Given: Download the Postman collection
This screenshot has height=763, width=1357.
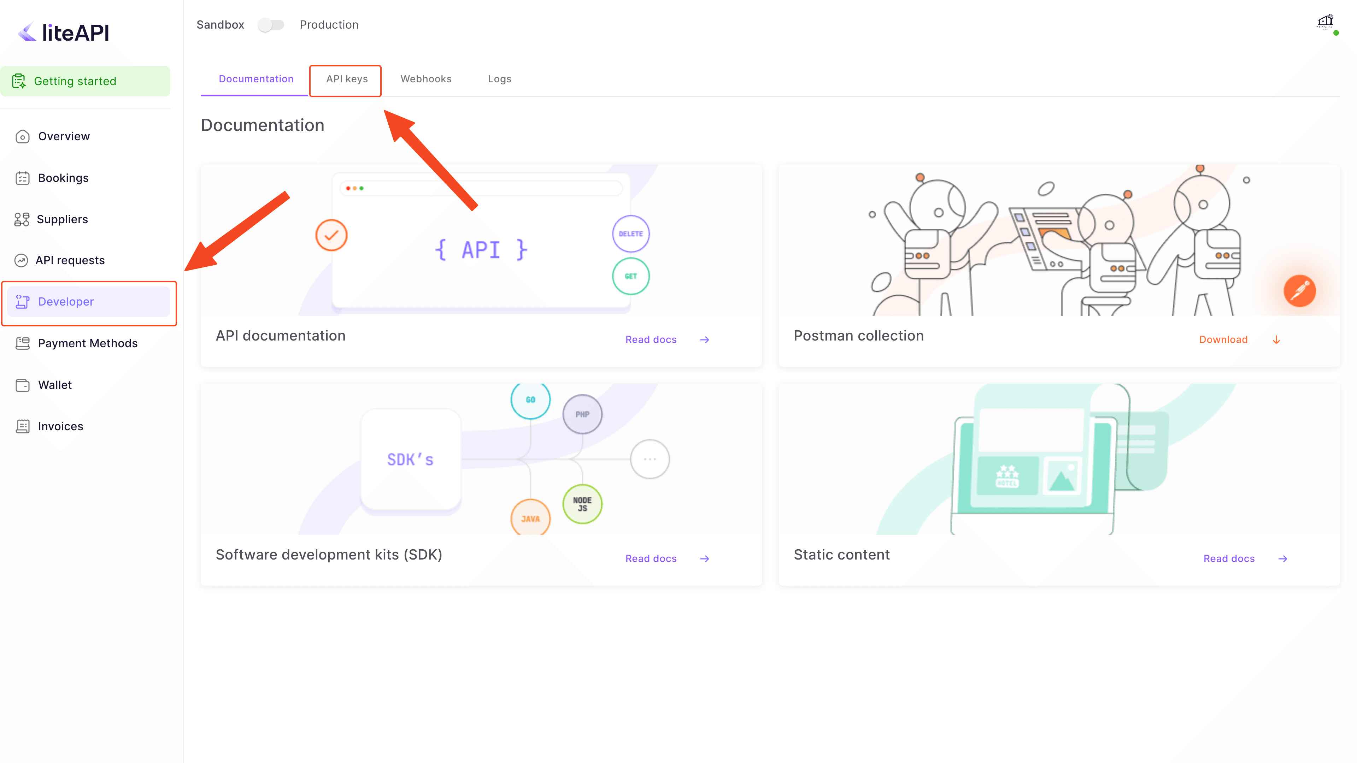Looking at the screenshot, I should click(1223, 339).
